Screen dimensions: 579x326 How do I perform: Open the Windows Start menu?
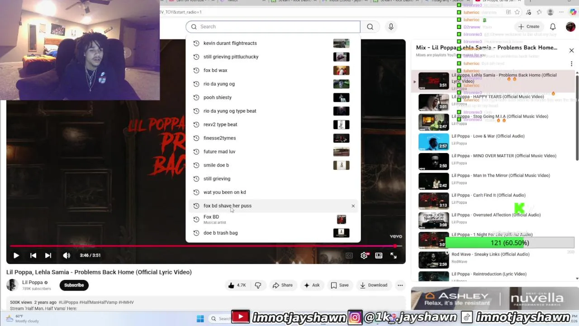click(200, 319)
